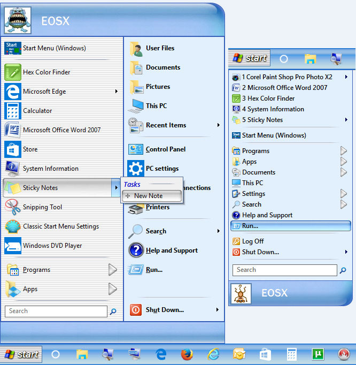The image size is (356, 365).
Task: Click the Cortana circle in small menu's taskbar
Action: (x=283, y=59)
